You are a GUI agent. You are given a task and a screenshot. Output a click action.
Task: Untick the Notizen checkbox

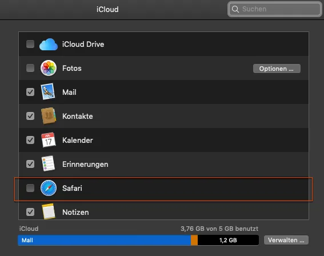click(x=30, y=212)
